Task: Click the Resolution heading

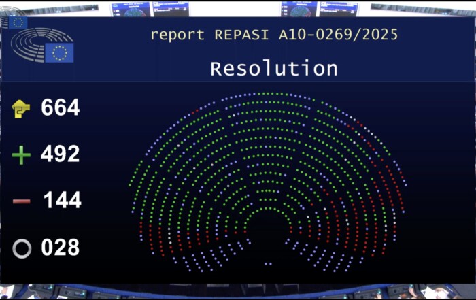Action: (x=273, y=69)
